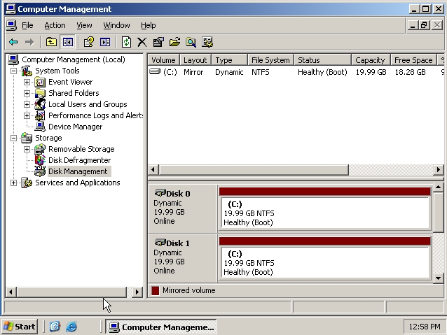Sort by the Capacity column header
447x335 pixels.
pos(371,60)
